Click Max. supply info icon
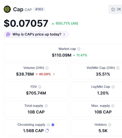Image resolution: width=122 pixels, height=138 pixels. pyautogui.click(x=113, y=106)
